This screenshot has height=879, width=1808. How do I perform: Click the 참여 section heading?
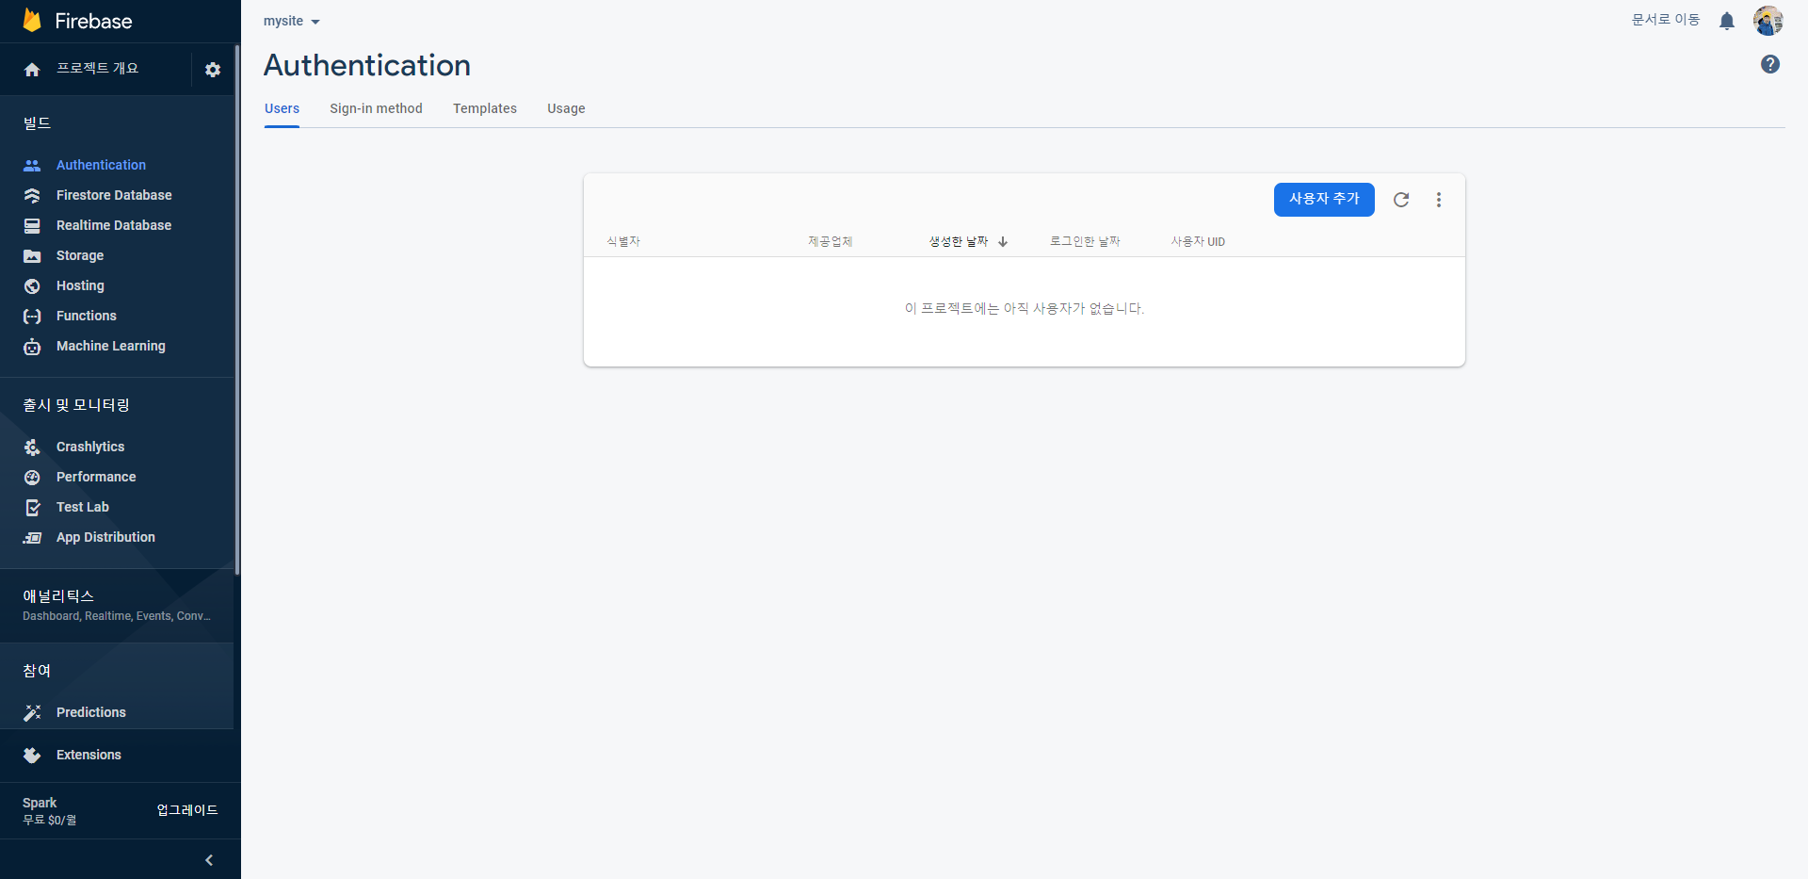coord(37,671)
